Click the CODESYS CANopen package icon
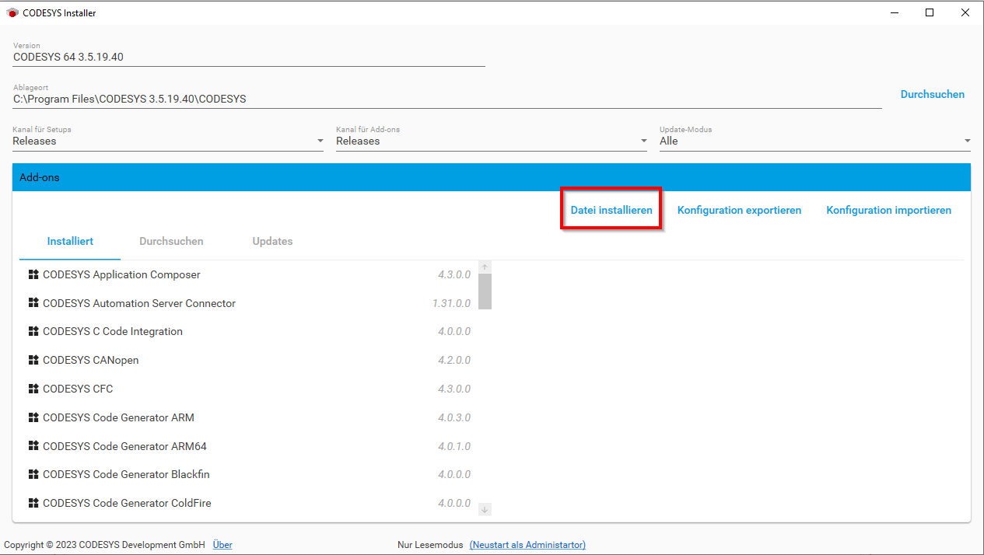 (x=33, y=360)
